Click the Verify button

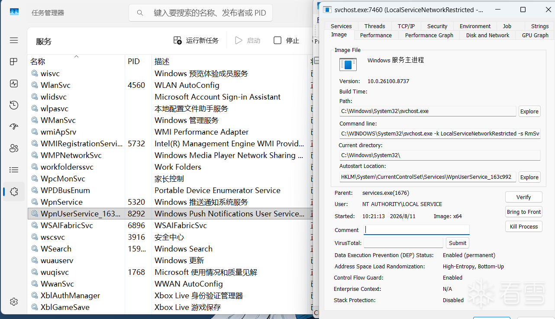[524, 197]
